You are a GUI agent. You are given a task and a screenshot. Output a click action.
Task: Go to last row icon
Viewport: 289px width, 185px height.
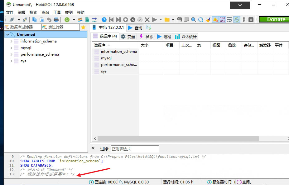coord(118,20)
